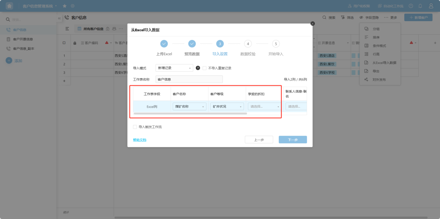Viewport: 440px width, 219px height.
Task: Toggle the select-all rows checkbox
Action: [64, 43]
